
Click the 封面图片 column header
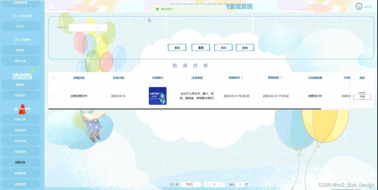(x=158, y=78)
